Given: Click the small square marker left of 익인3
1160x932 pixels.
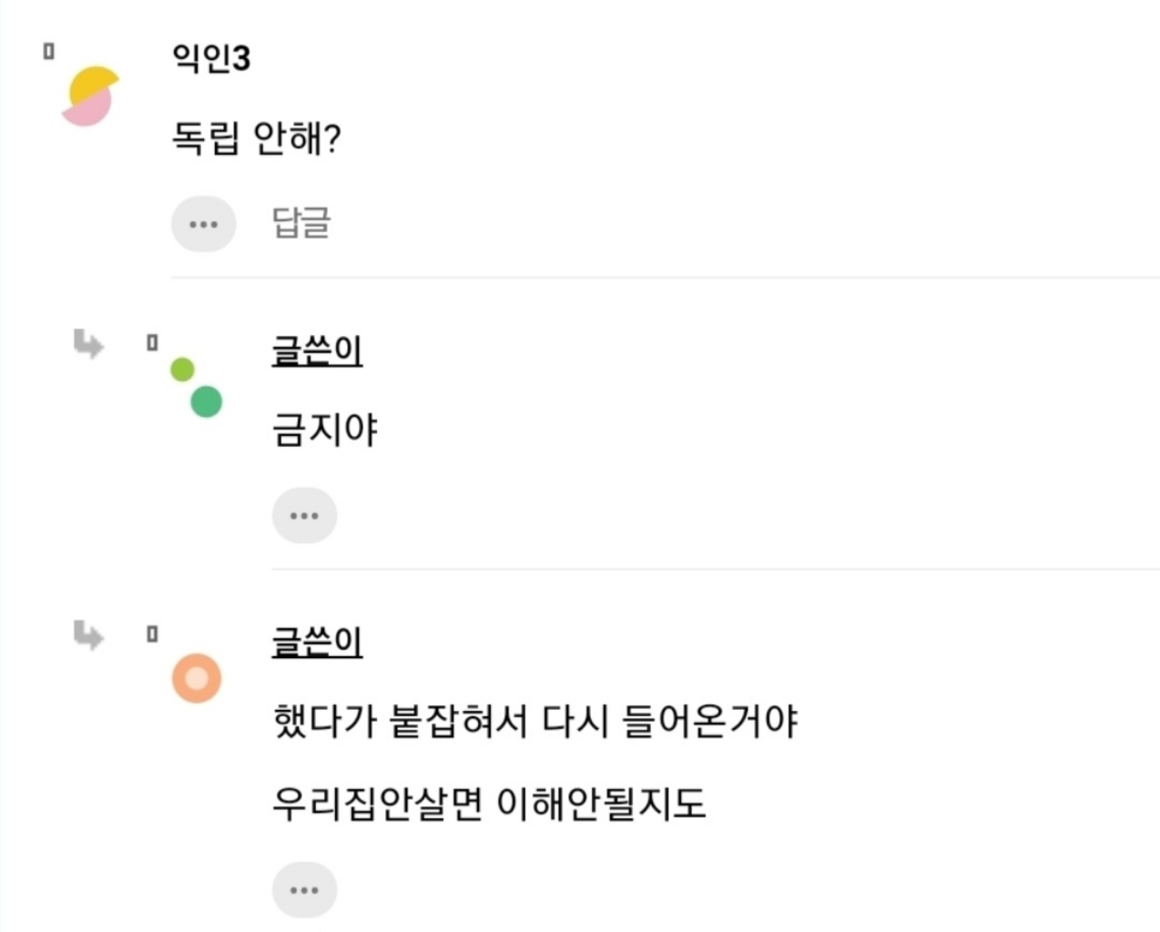Looking at the screenshot, I should [x=49, y=52].
